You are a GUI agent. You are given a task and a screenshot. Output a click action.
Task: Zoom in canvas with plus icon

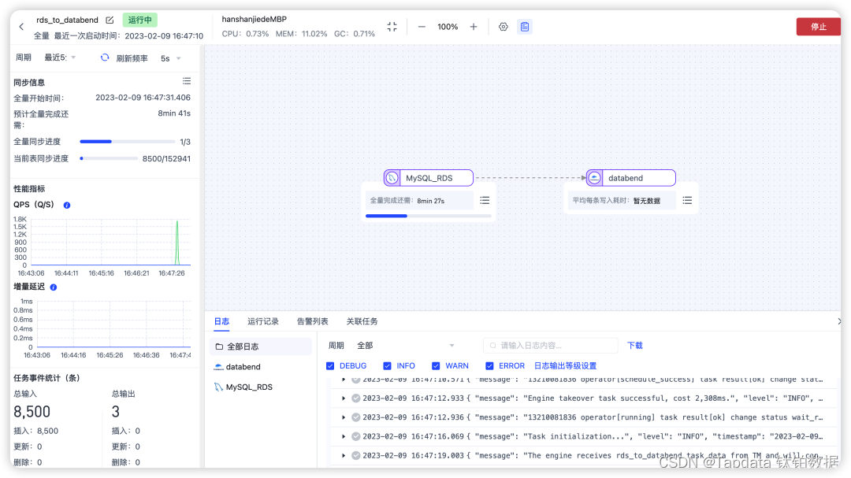click(474, 27)
